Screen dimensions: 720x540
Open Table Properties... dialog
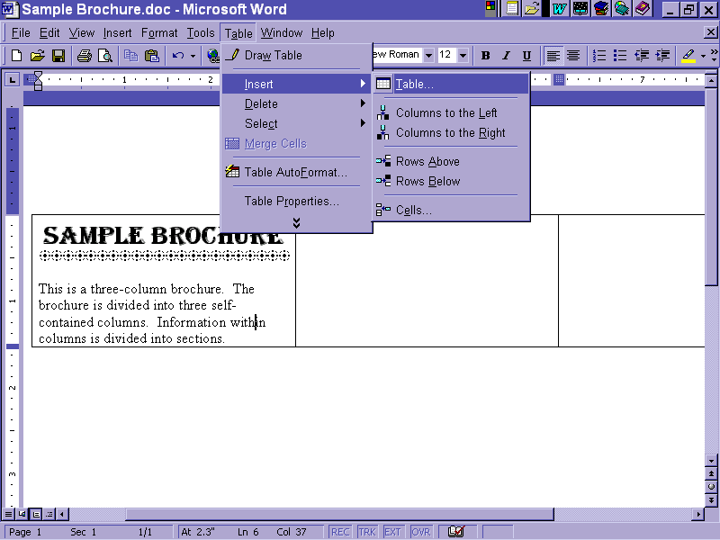click(292, 201)
